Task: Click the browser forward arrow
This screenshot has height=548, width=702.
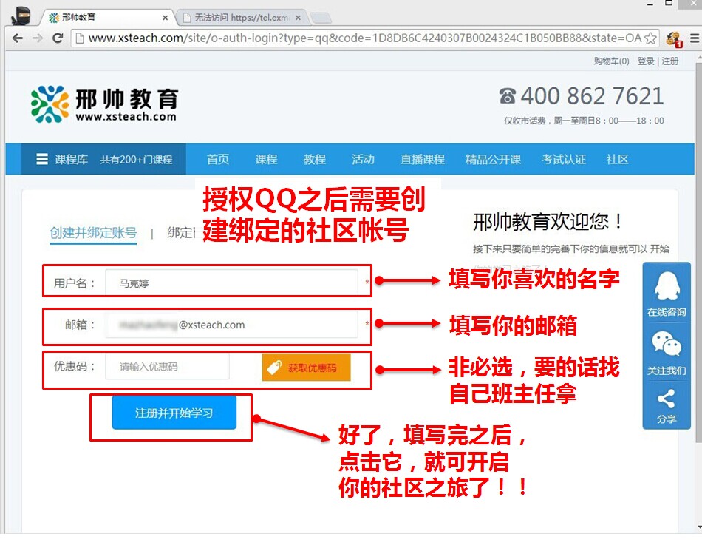Action: (x=37, y=38)
